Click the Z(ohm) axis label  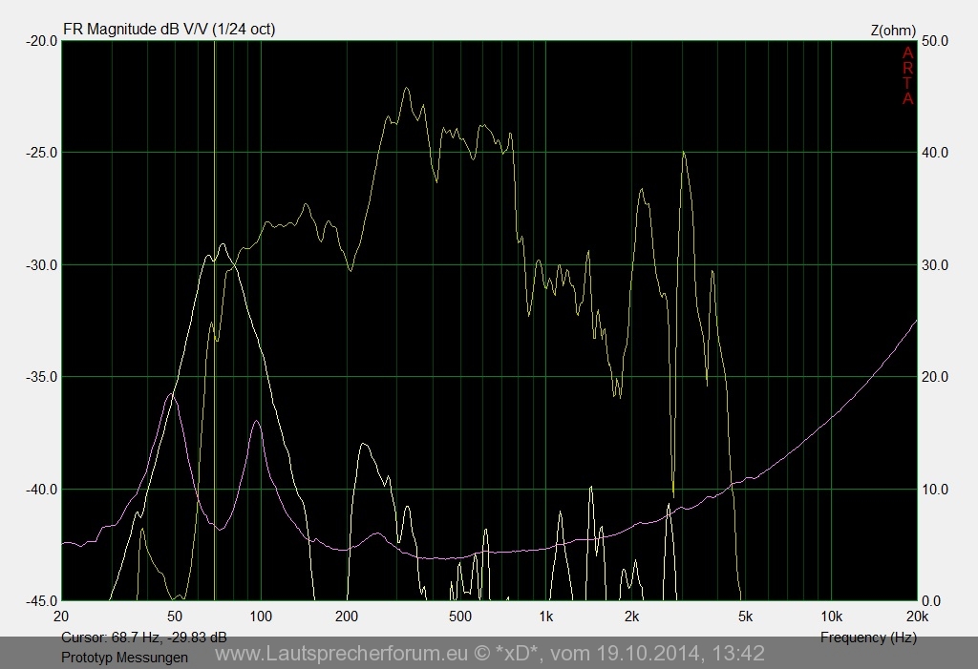[x=893, y=30]
